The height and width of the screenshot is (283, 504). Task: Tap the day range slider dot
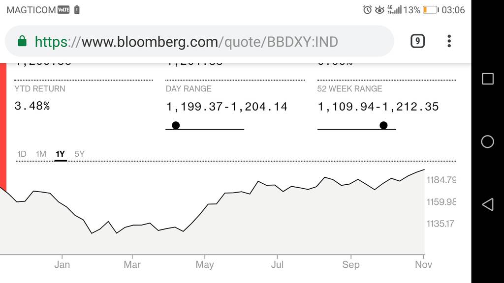click(x=176, y=125)
